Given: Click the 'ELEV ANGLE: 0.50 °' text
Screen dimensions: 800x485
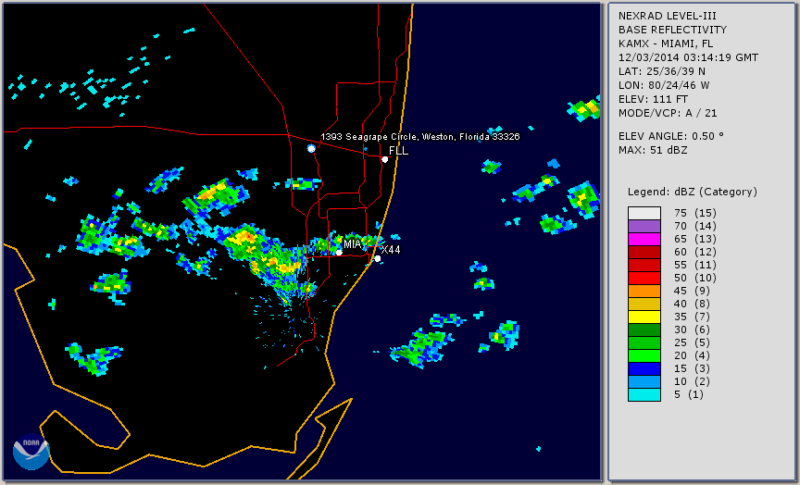Looking at the screenshot, I should pyautogui.click(x=671, y=136).
